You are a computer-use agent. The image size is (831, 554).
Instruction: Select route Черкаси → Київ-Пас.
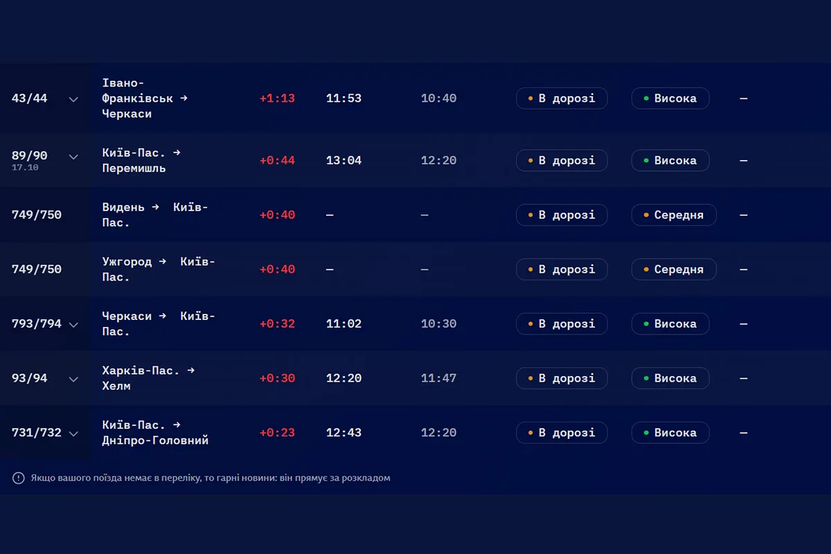click(159, 323)
